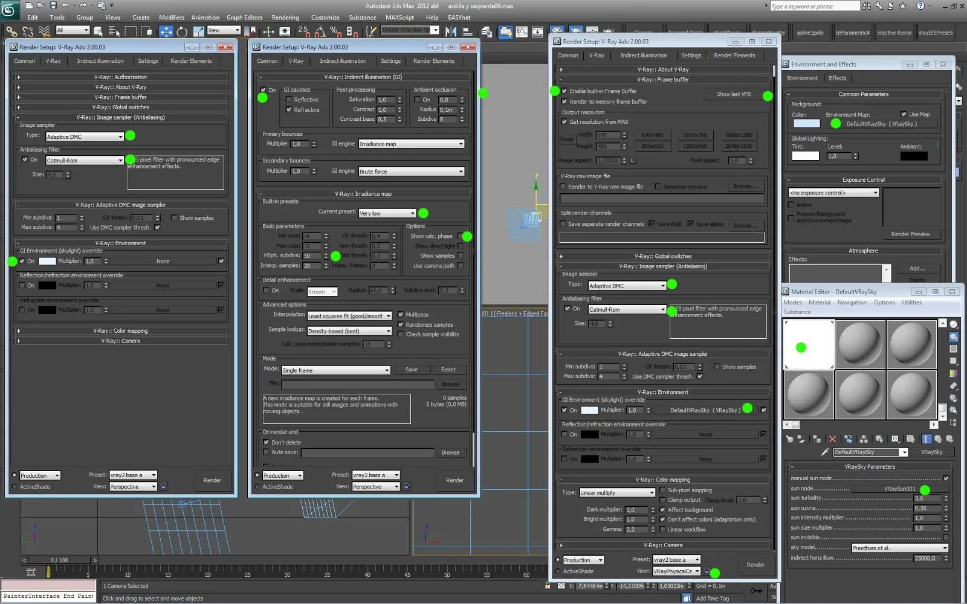Open the MAXScript menu
Screen dimensions: 967x604
[x=399, y=18]
